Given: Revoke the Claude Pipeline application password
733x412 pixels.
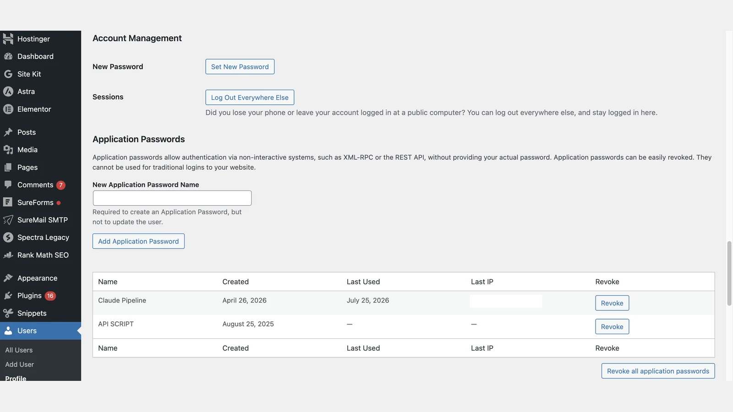Looking at the screenshot, I should pyautogui.click(x=612, y=303).
